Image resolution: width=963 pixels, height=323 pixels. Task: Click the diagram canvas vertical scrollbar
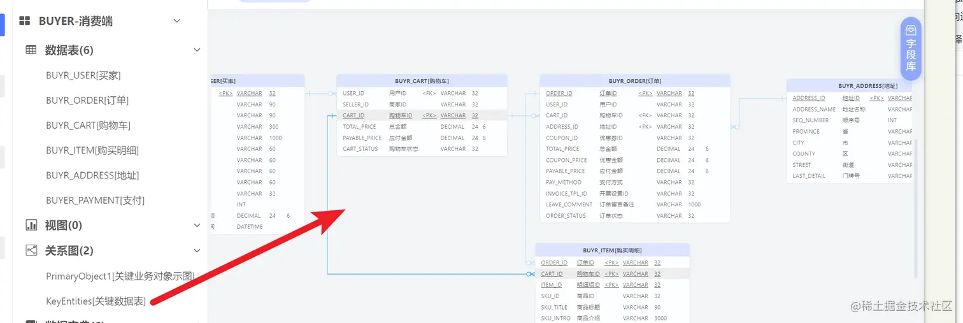(x=917, y=207)
